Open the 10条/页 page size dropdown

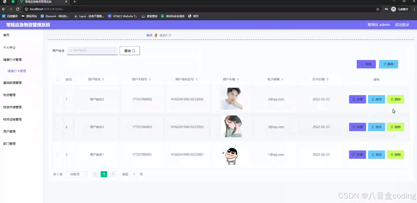tap(77, 174)
